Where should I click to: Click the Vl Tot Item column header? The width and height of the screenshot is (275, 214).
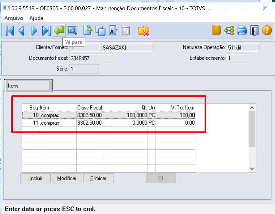[176, 107]
